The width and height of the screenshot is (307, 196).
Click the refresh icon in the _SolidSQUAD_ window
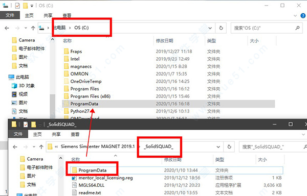click(x=229, y=146)
